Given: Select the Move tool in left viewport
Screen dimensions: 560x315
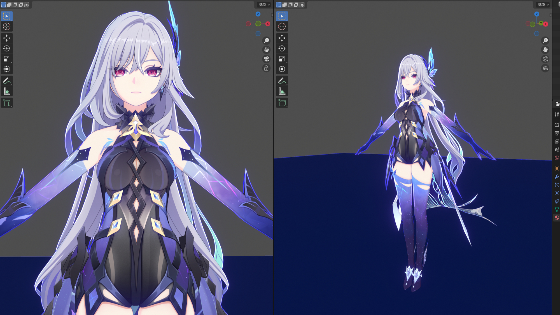Looking at the screenshot, I should [x=7, y=38].
